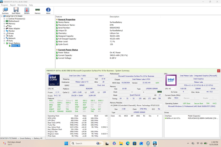Open the Task View taskbar icon
This screenshot has height=147, width=221.
pyautogui.click(x=107, y=143)
